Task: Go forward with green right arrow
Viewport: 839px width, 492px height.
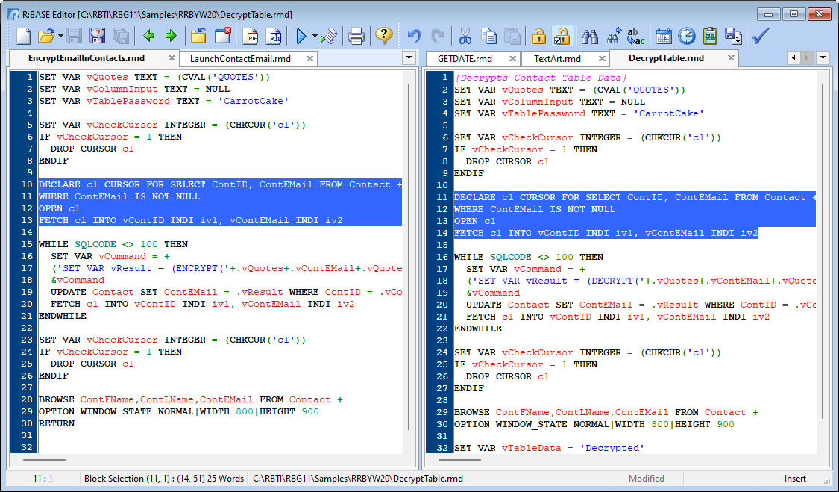Action: point(171,37)
